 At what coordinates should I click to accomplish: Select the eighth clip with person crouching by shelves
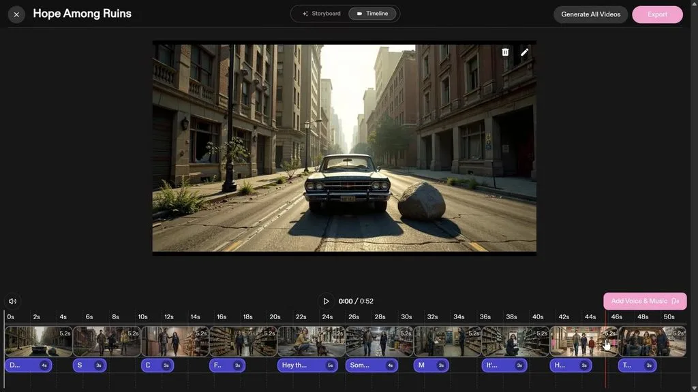click(x=515, y=342)
